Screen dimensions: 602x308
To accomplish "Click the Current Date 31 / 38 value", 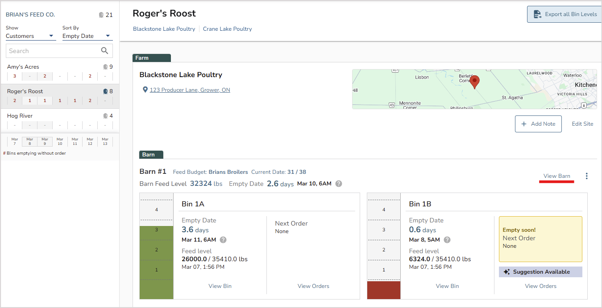I will (297, 172).
